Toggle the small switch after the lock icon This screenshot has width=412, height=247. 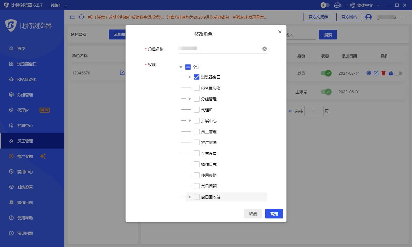pyautogui.click(x=398, y=73)
